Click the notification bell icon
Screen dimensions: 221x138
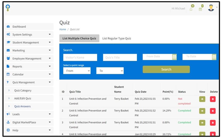click(191, 9)
